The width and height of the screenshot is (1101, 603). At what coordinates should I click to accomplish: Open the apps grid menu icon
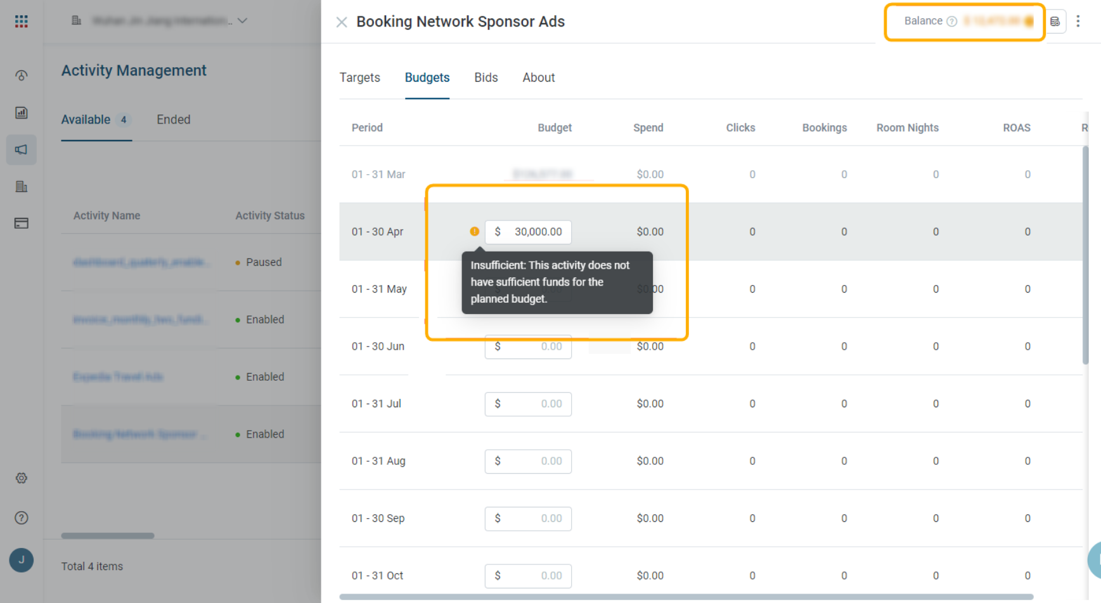(22, 22)
